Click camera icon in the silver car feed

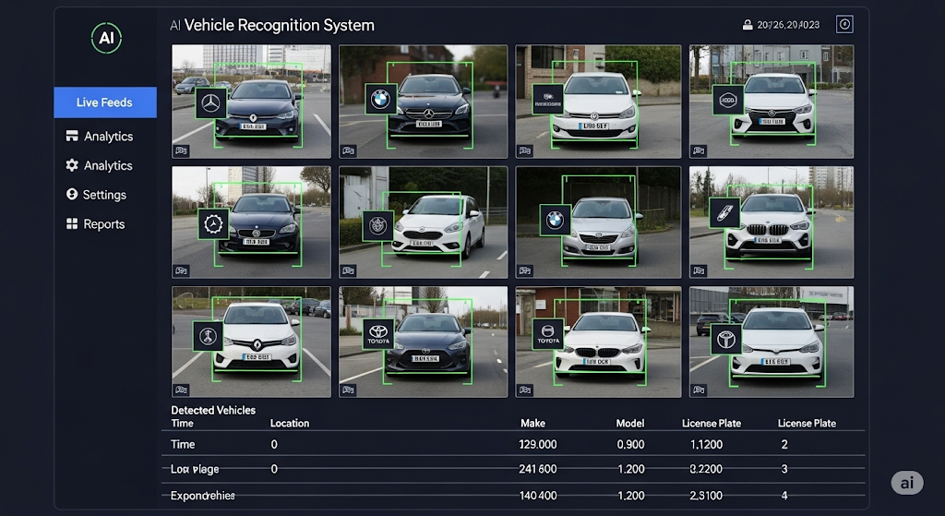(525, 270)
